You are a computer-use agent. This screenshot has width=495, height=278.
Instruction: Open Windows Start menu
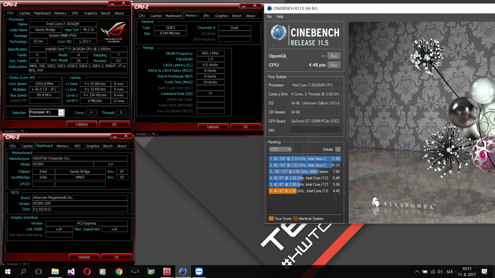pyautogui.click(x=7, y=272)
